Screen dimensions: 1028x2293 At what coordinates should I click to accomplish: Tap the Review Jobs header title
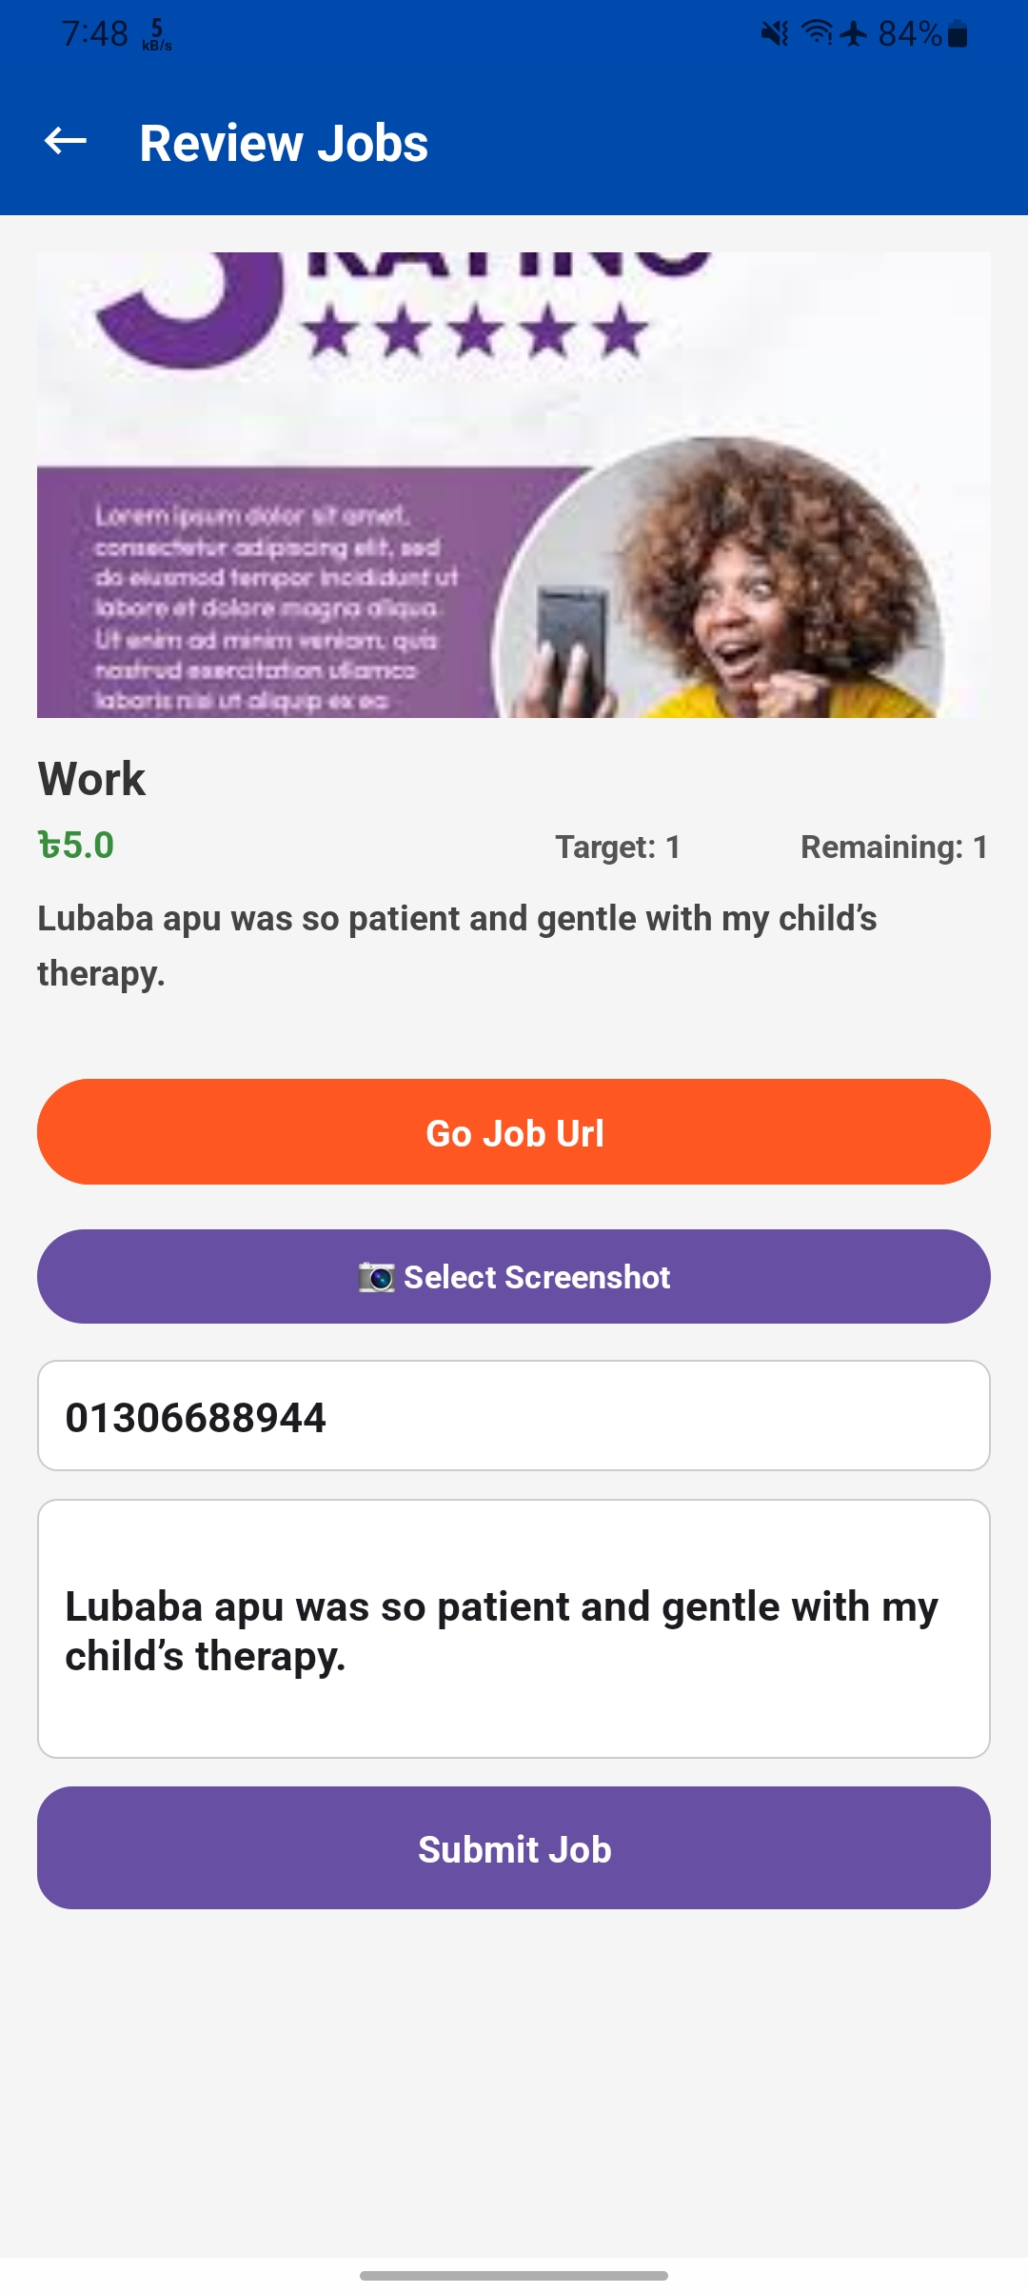pyautogui.click(x=284, y=144)
